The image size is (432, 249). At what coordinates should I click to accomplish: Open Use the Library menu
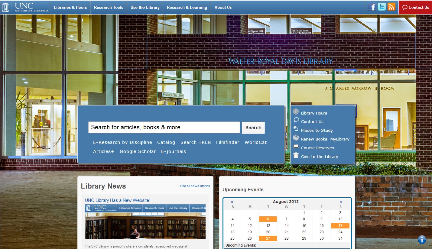click(x=145, y=7)
